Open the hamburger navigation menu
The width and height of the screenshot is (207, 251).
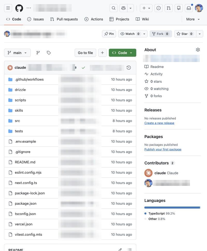(x=8, y=8)
